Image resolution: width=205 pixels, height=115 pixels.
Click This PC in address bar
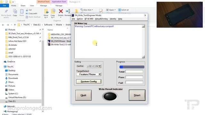[x=26, y=25]
